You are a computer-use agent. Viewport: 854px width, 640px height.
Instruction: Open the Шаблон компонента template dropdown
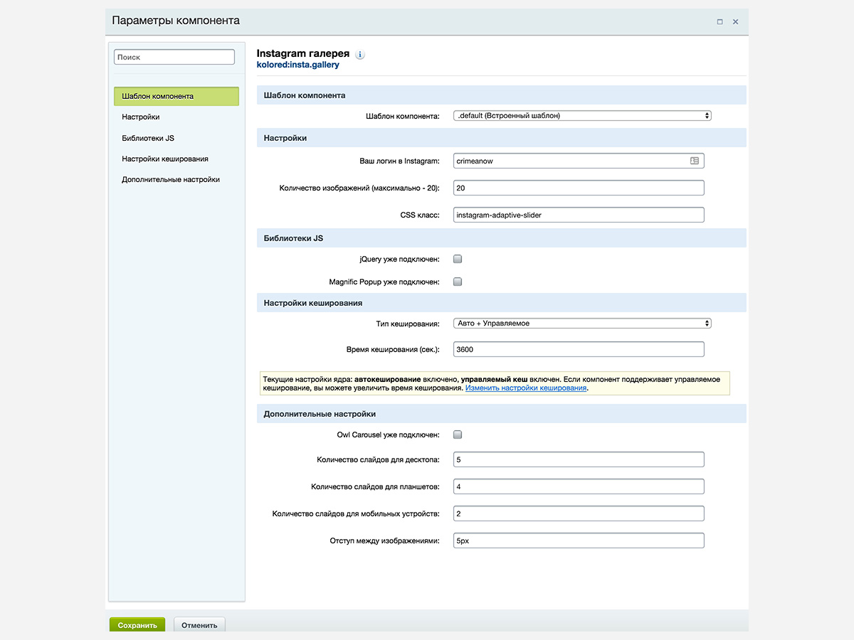(x=580, y=114)
